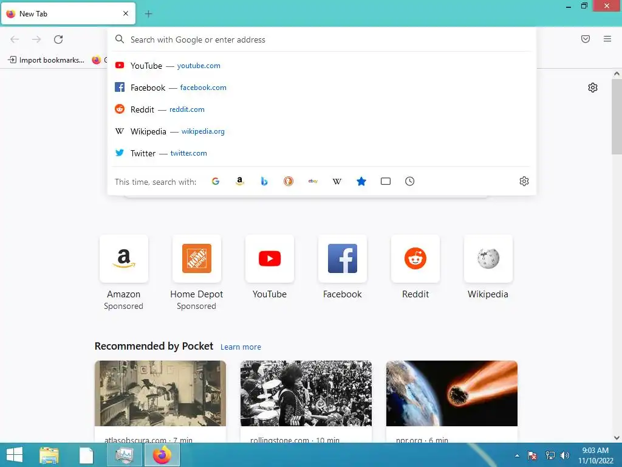622x467 pixels.
Task: Click scrollbar up arrow
Action: (617, 74)
